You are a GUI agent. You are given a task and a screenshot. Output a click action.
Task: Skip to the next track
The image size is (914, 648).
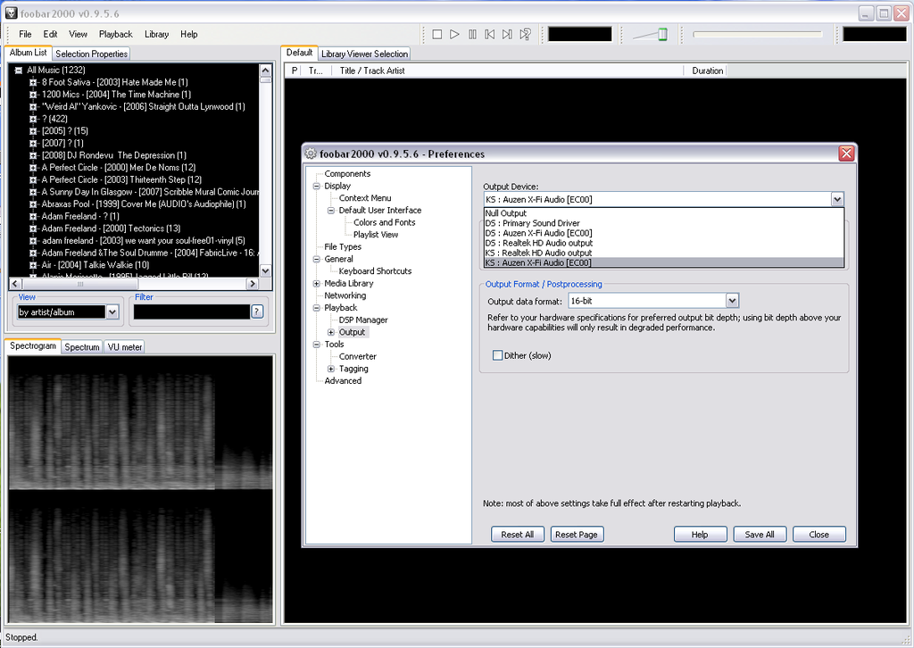click(x=507, y=35)
